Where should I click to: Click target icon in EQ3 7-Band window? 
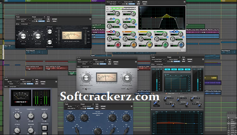(x=185, y=2)
